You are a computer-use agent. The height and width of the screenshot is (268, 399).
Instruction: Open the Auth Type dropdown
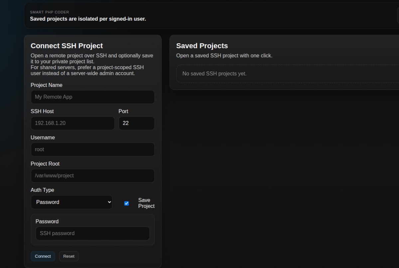(71, 202)
